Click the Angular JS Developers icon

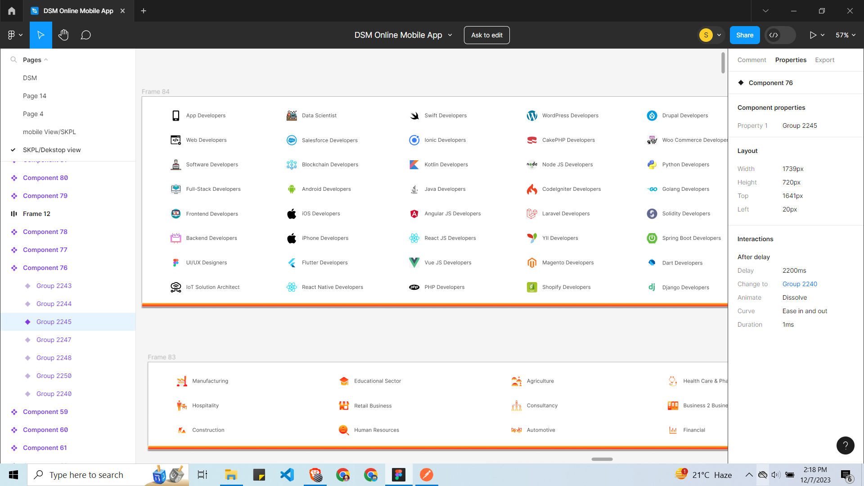click(x=414, y=214)
